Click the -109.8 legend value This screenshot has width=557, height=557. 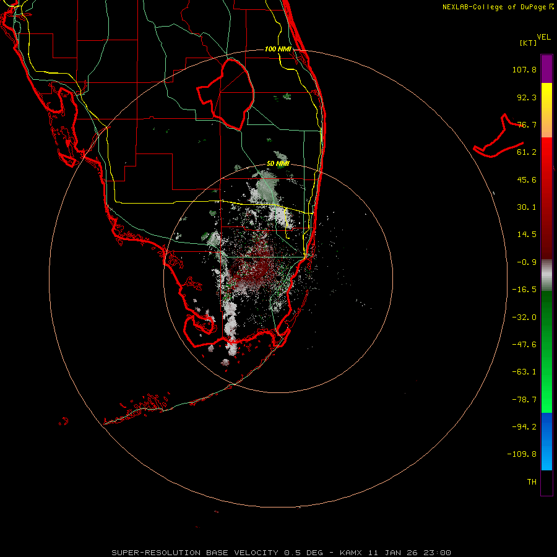point(522,454)
